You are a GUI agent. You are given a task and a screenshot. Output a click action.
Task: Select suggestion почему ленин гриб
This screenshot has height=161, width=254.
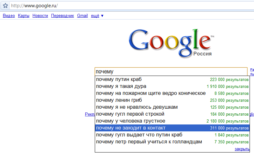click(x=172, y=100)
